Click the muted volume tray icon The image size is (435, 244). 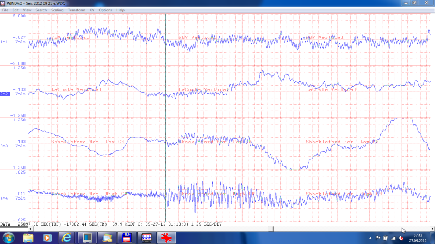401,238
